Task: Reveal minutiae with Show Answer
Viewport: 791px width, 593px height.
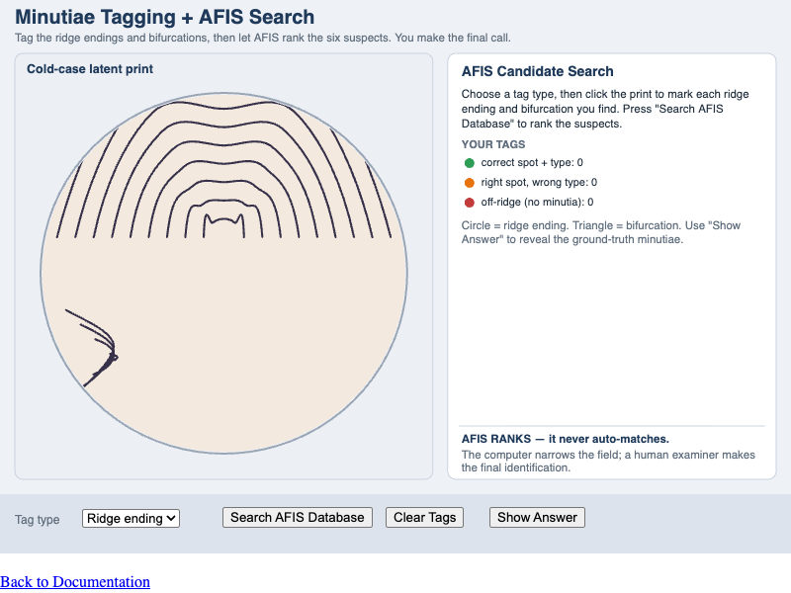Action: tap(537, 517)
